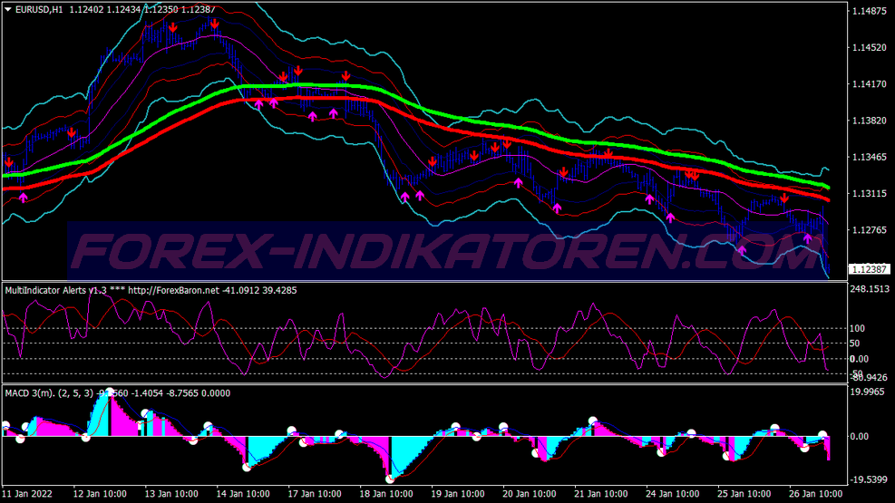This screenshot has width=895, height=503.
Task: Click the latest red sell arrow on chart
Action: [x=784, y=198]
